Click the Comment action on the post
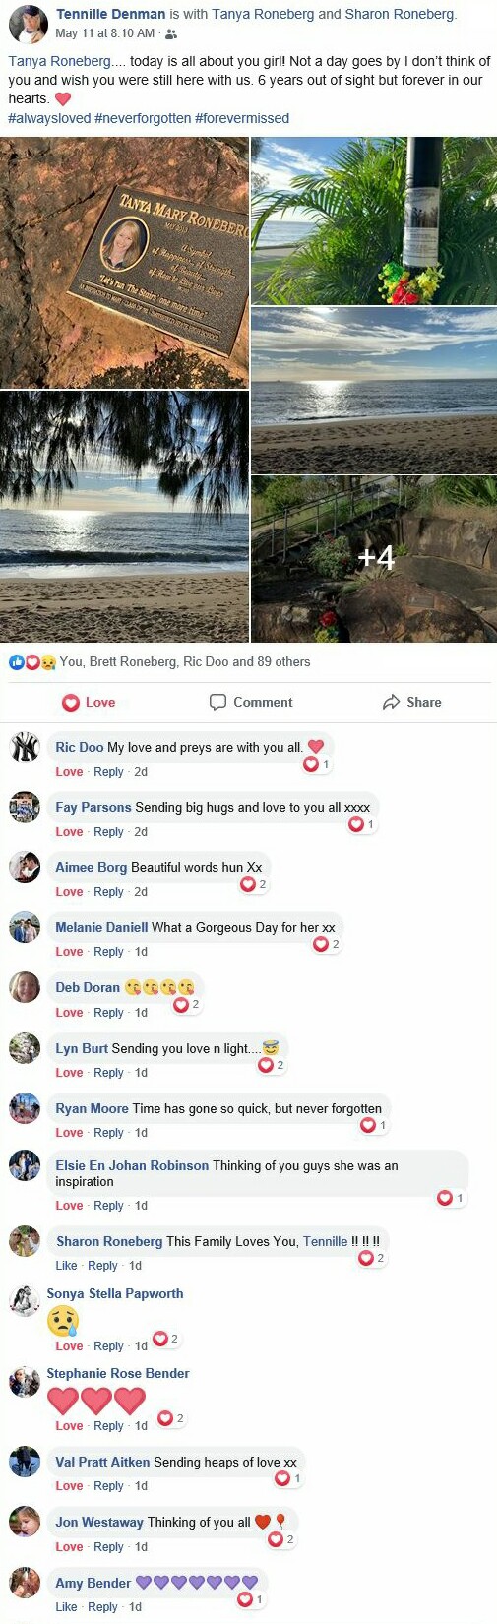 coord(251,702)
